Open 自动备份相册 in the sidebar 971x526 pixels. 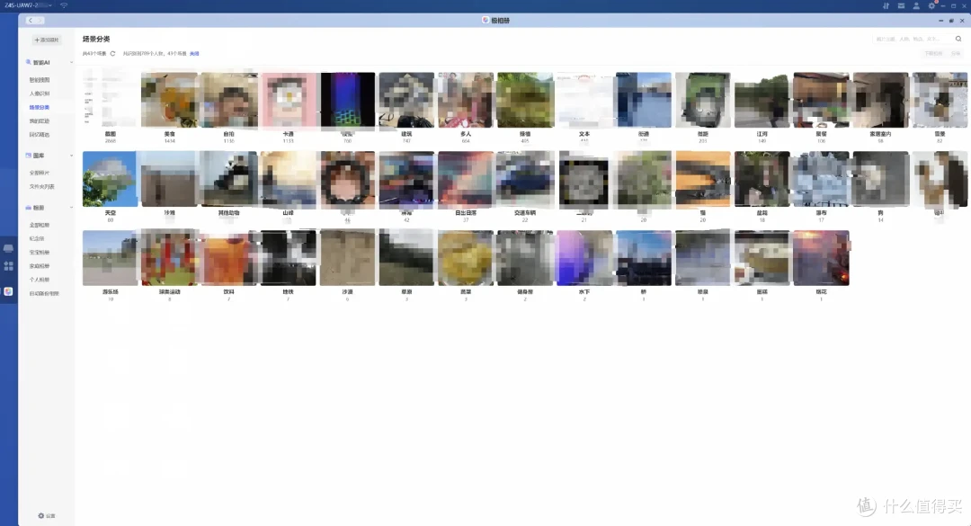click(45, 294)
